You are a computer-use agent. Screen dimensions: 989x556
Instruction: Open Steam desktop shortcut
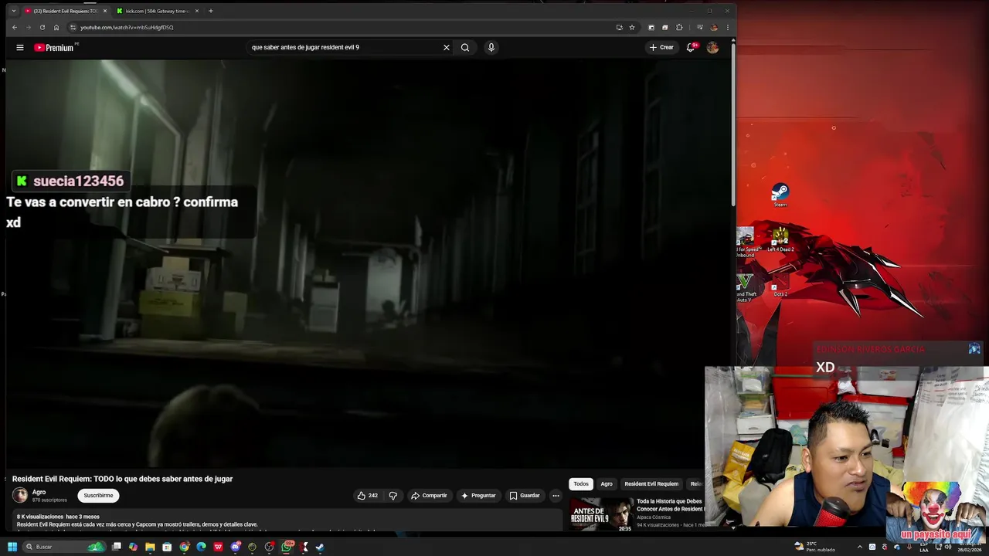(x=780, y=195)
